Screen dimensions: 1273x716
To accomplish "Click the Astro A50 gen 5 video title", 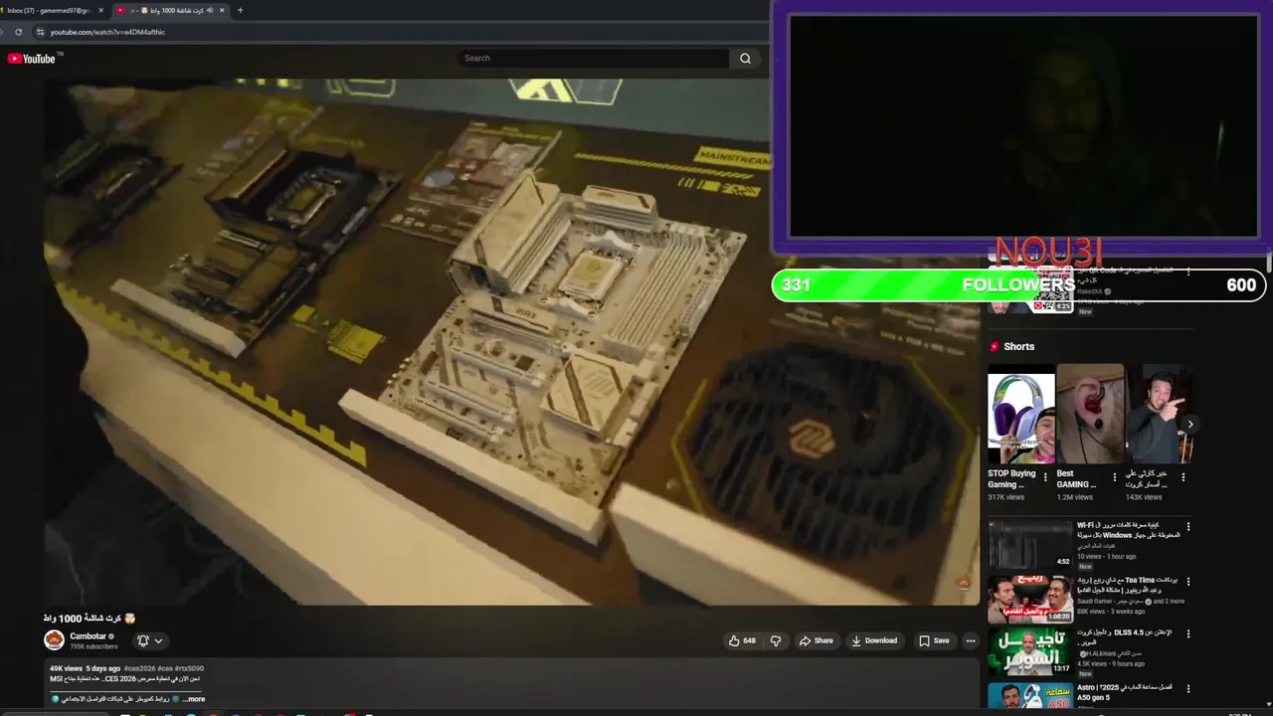I will coord(1125,692).
